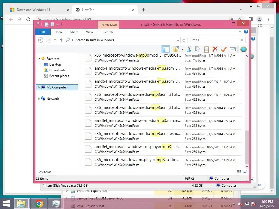Go back in Explorer history
The height and width of the screenshot is (209, 279).
point(41,40)
